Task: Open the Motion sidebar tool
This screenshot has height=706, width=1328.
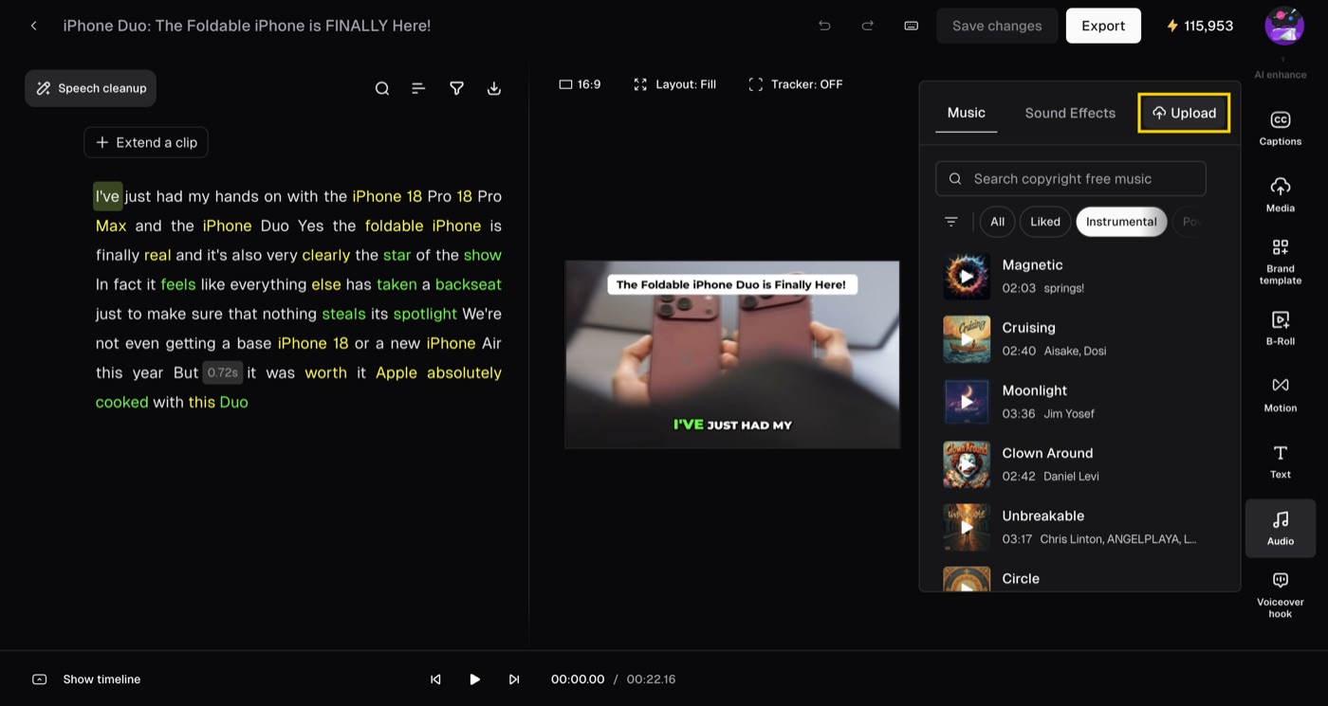Action: [x=1281, y=395]
